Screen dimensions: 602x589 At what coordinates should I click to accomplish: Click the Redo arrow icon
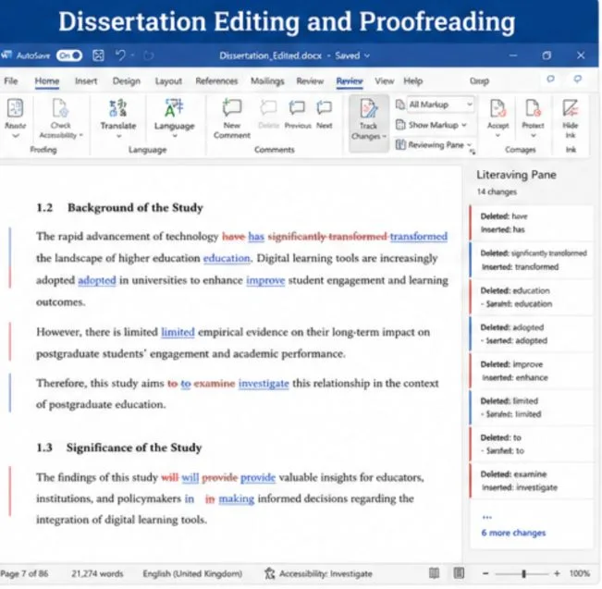click(149, 55)
